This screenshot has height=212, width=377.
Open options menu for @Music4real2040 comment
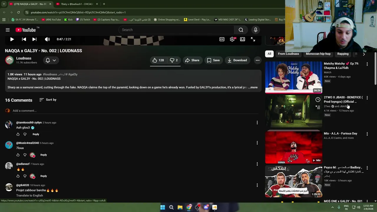pos(257,143)
